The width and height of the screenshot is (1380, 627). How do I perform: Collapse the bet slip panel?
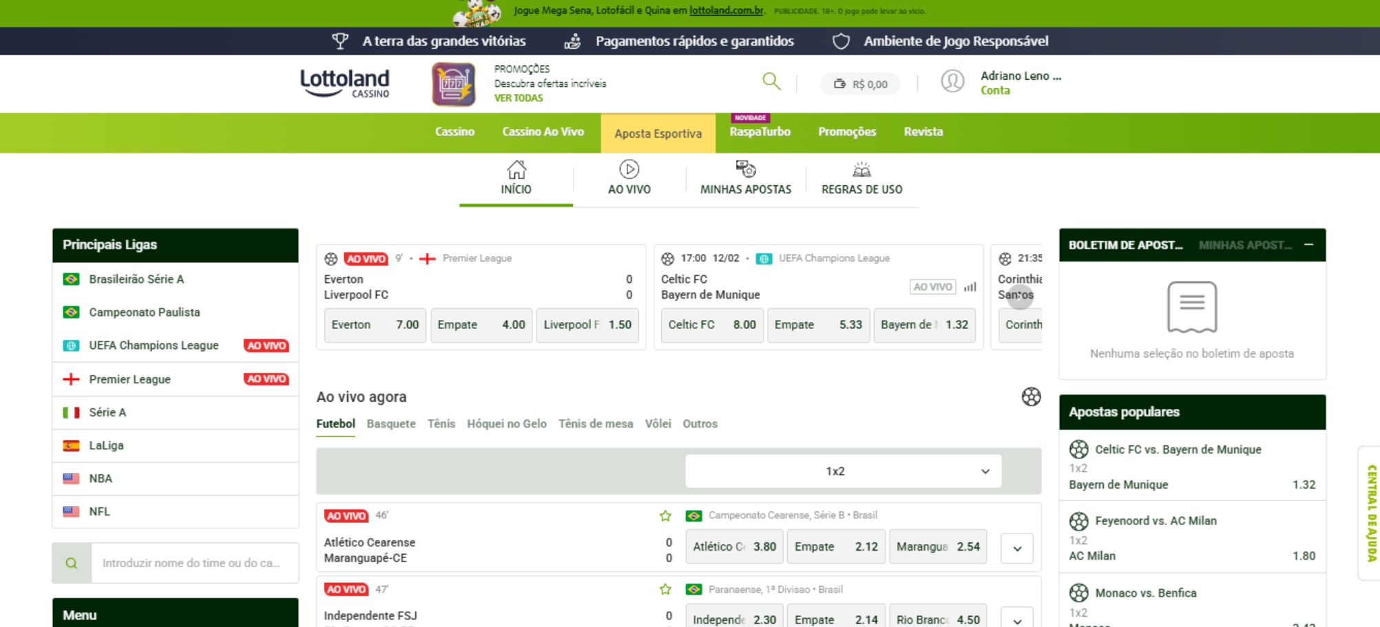(1308, 245)
